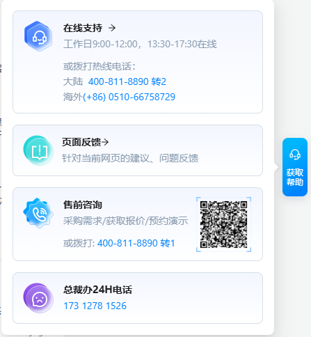Select working hours text 工作日9:00-12:00

click(x=100, y=44)
